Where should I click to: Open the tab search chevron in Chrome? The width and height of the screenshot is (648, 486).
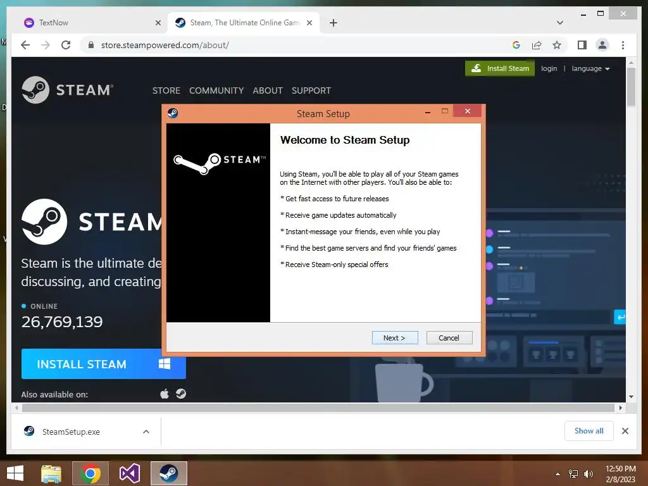coord(560,23)
